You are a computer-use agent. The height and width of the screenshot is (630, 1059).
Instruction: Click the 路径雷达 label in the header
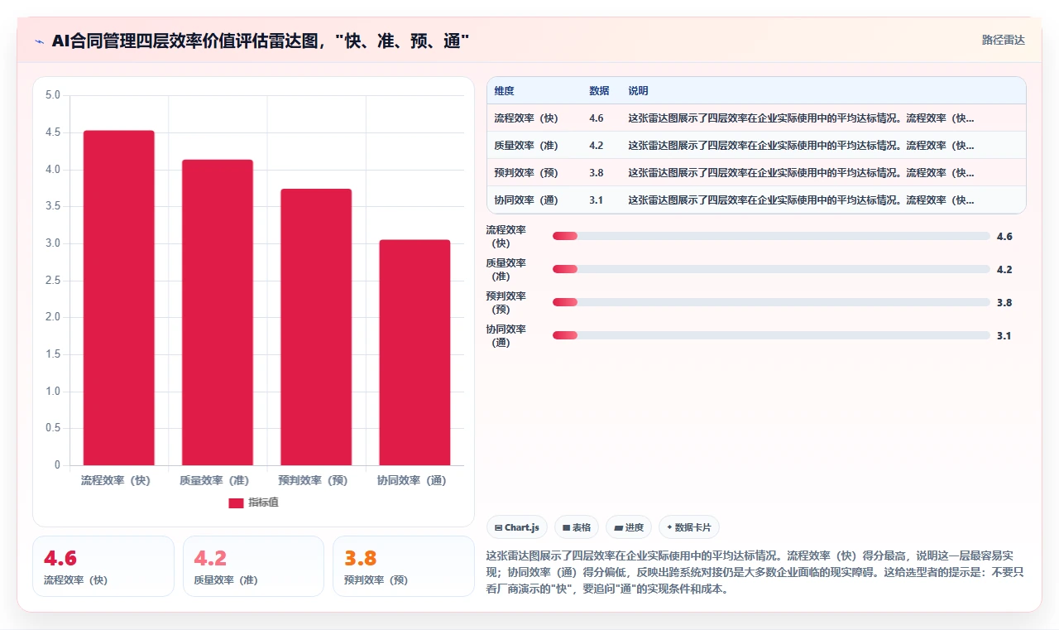pyautogui.click(x=1003, y=40)
